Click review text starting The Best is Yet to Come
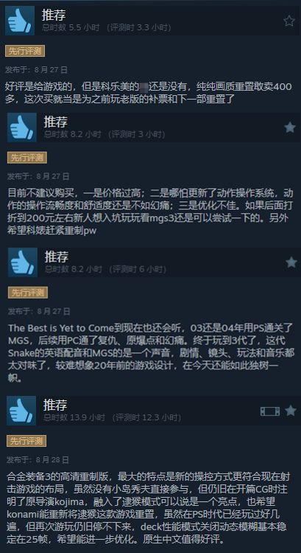Image resolution: width=301 pixels, height=553 pixels. point(151,353)
